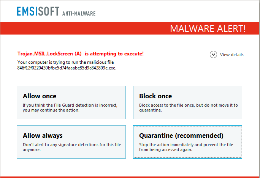
Task: Click the Anti-Malware label beside logo
Action: pos(78,14)
